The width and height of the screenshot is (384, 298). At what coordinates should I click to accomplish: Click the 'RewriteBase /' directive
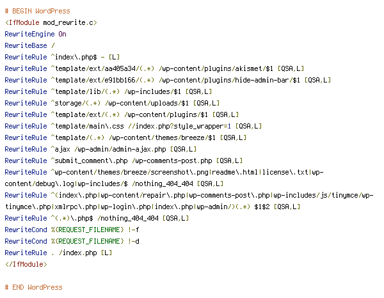[29, 46]
